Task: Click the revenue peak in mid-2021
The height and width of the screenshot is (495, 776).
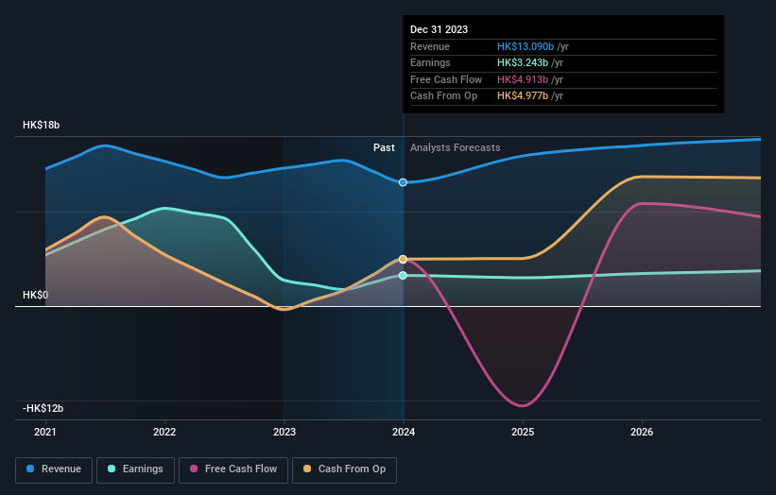Action: tap(105, 145)
